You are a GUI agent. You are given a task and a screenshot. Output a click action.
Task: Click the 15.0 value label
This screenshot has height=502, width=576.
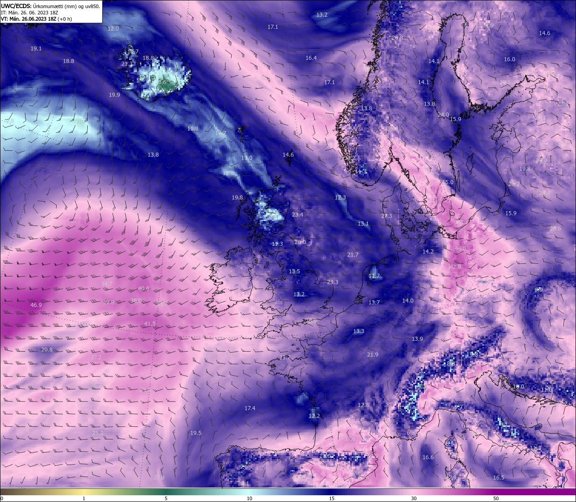[448, 182]
